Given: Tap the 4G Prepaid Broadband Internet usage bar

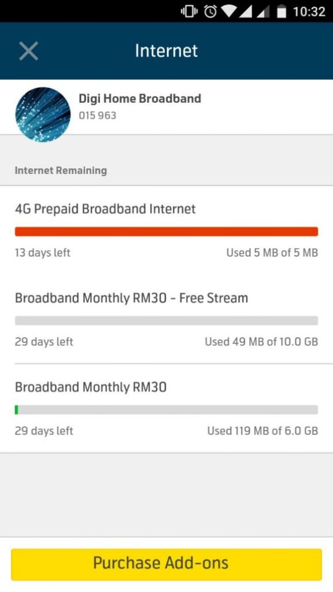Looking at the screenshot, I should coord(166,231).
